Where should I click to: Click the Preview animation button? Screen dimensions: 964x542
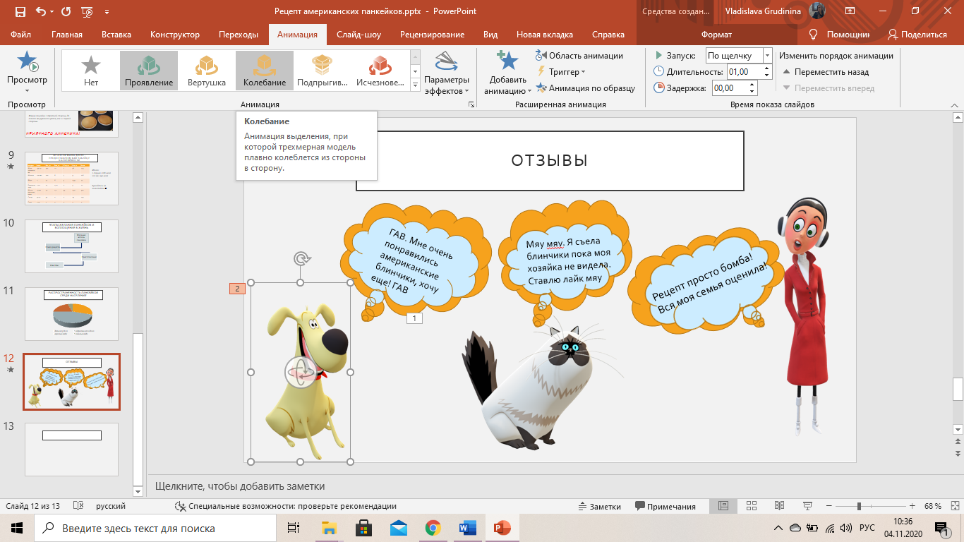coord(27,72)
